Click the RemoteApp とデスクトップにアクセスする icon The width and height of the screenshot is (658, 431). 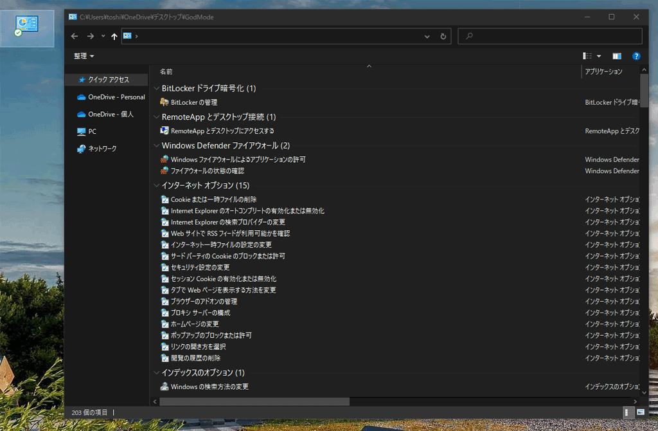164,131
